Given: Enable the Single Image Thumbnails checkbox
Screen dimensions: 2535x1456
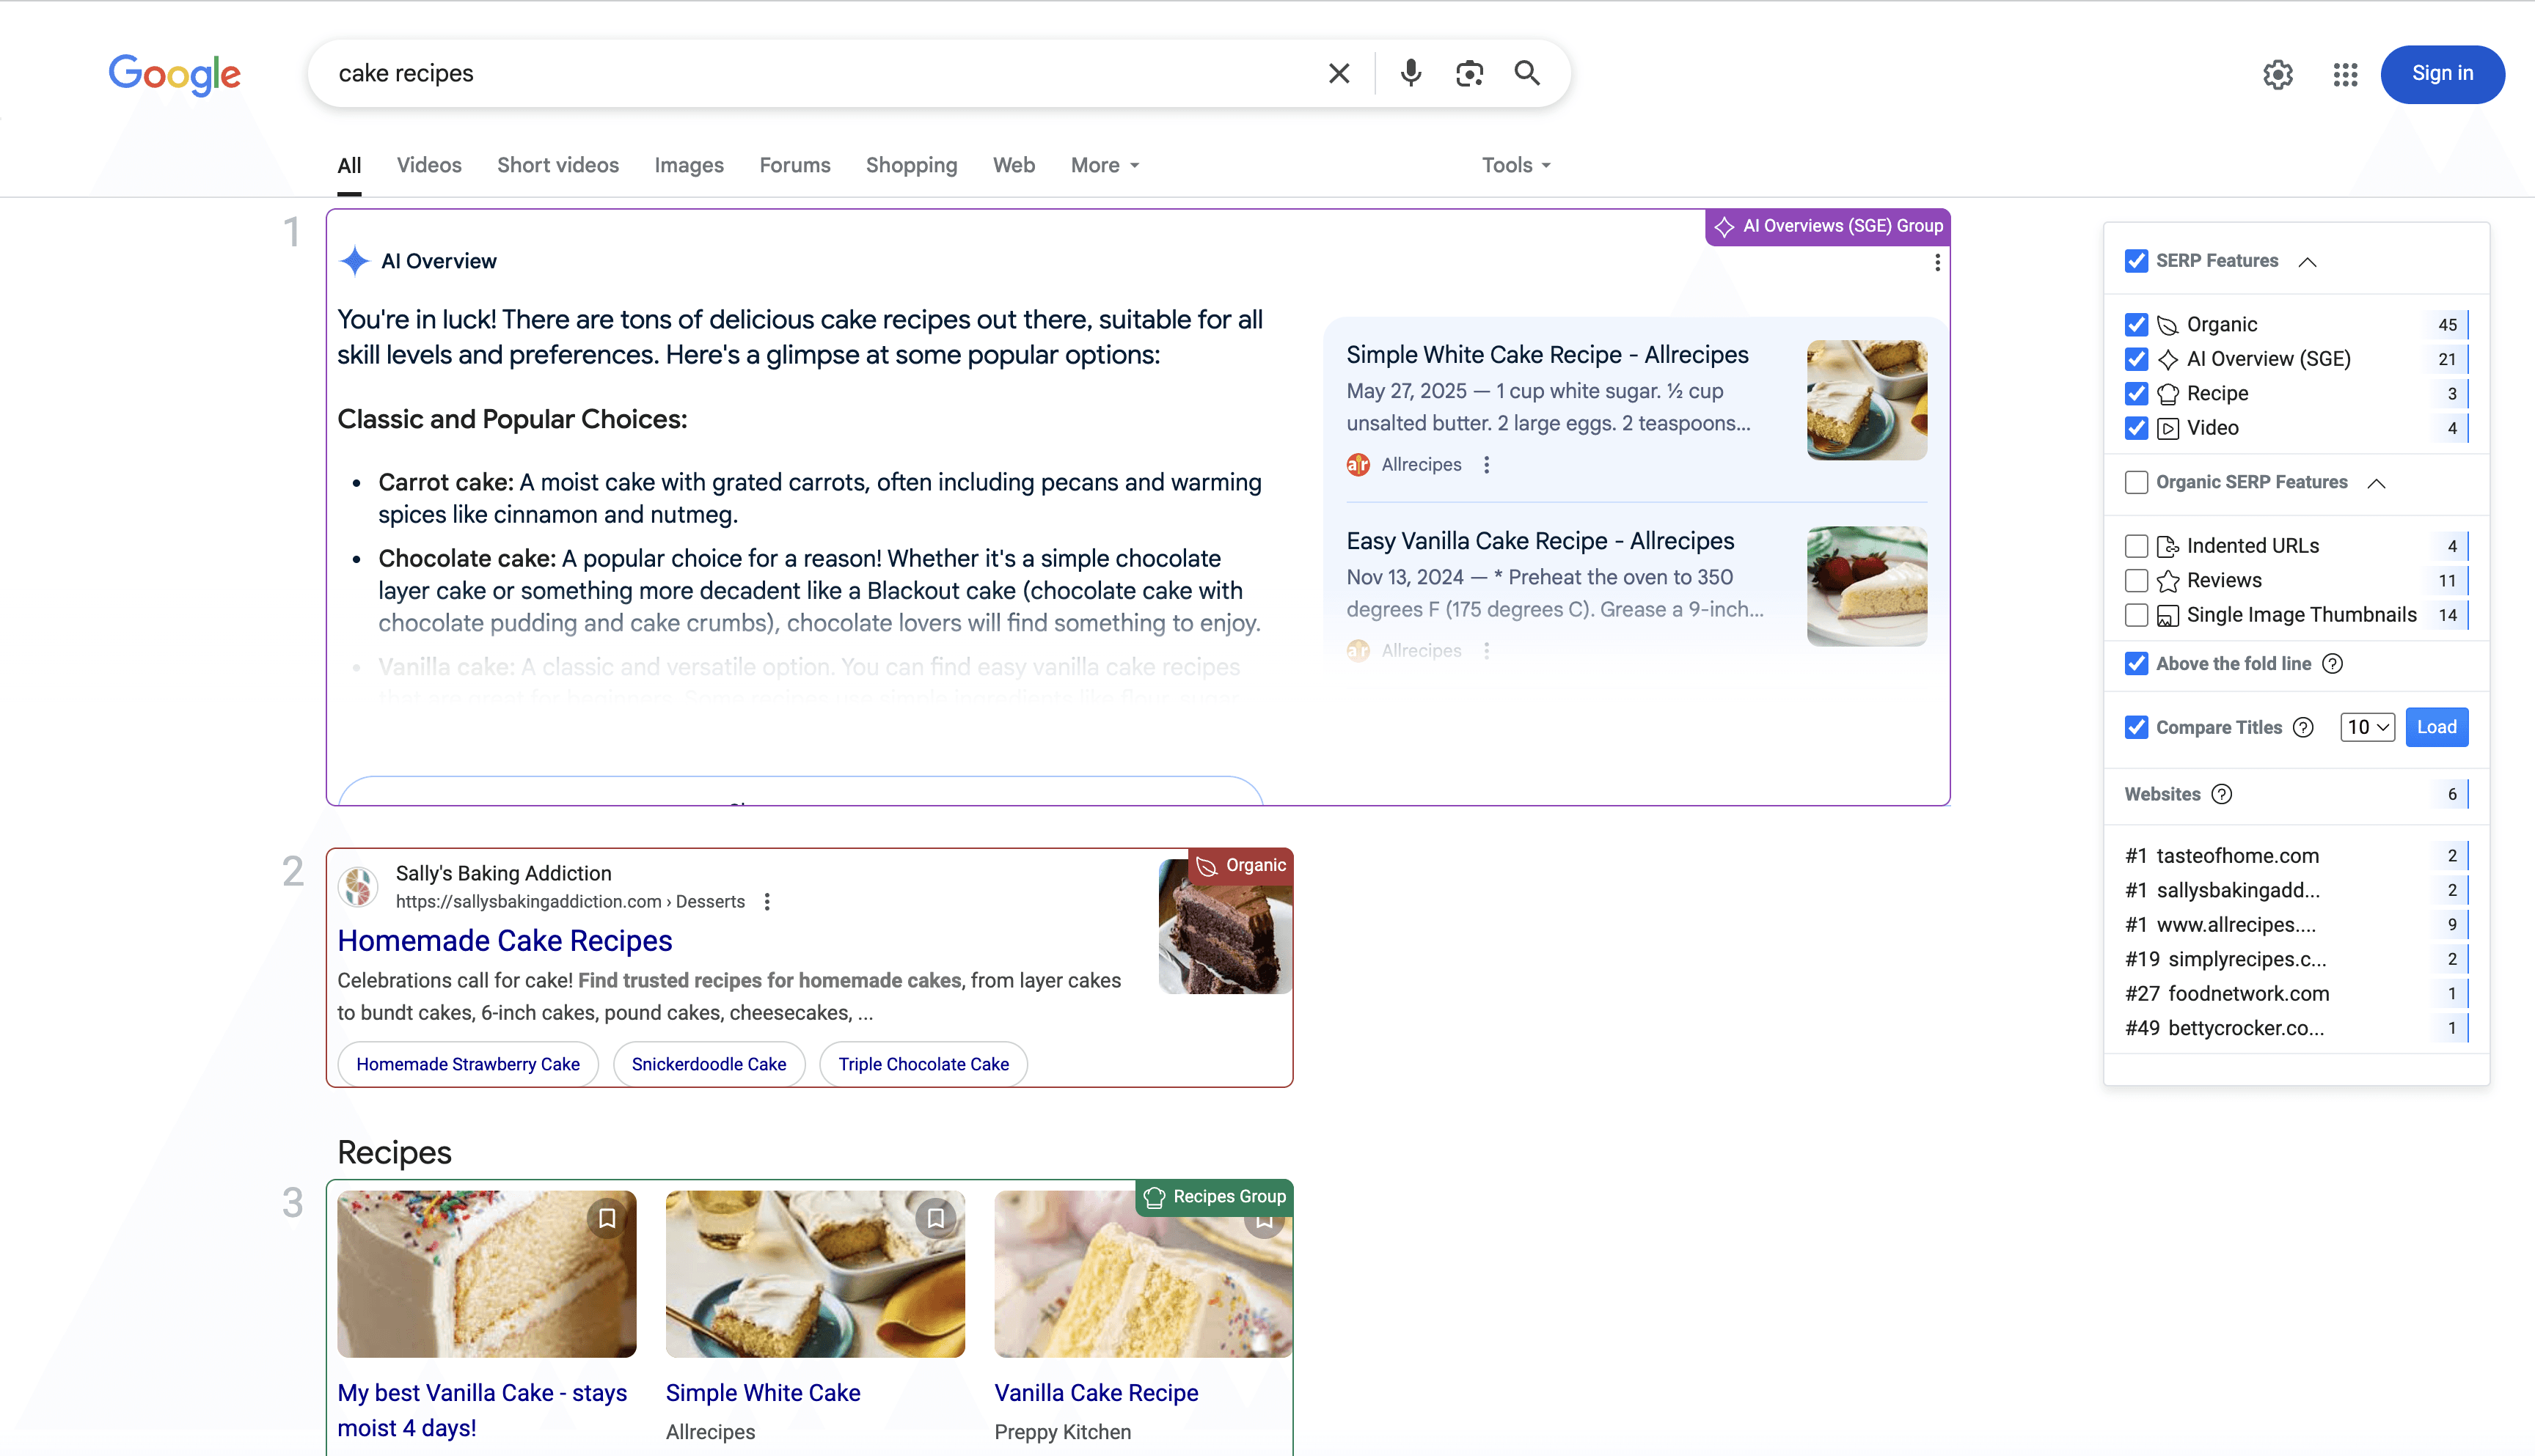Looking at the screenshot, I should [2136, 615].
